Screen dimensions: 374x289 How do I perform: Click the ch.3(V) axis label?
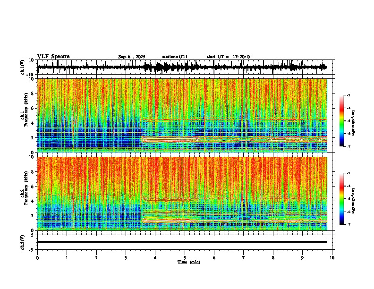click(23, 242)
